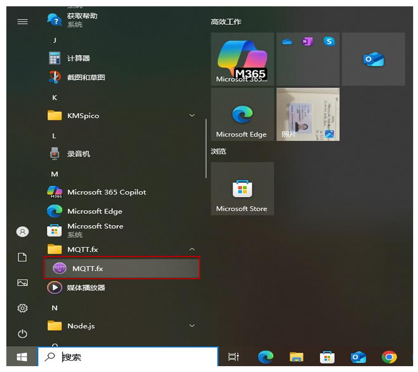This screenshot has height=372, width=418.
Task: Open the Documents sidebar icon
Action: coord(22,257)
